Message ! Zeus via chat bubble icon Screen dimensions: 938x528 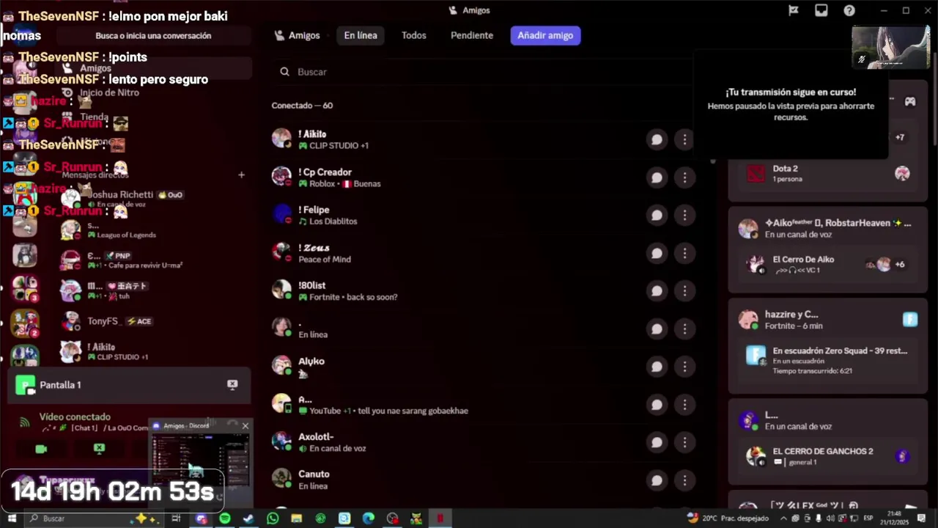click(x=657, y=253)
